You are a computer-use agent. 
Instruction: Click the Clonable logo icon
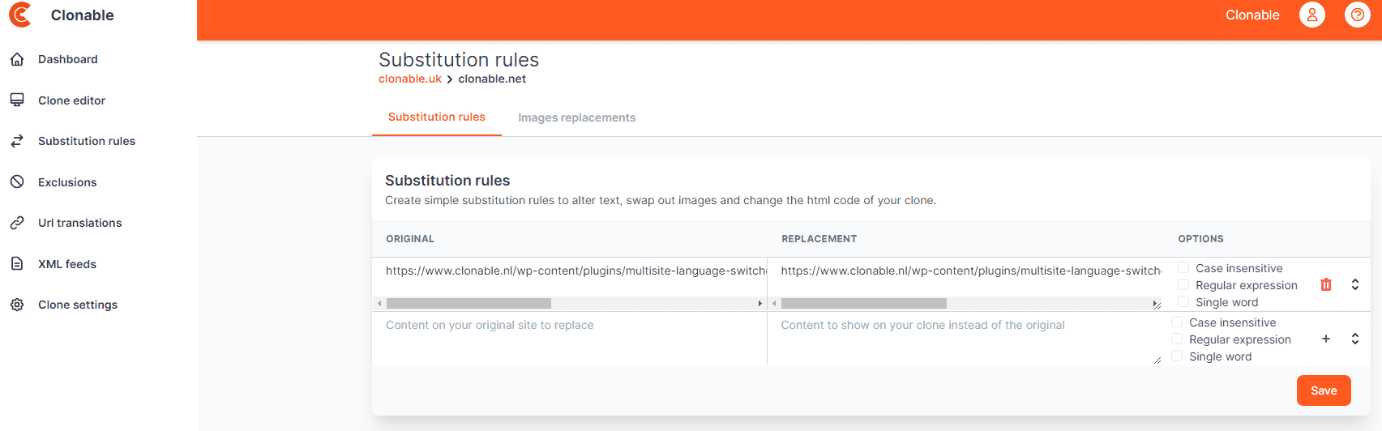click(19, 15)
